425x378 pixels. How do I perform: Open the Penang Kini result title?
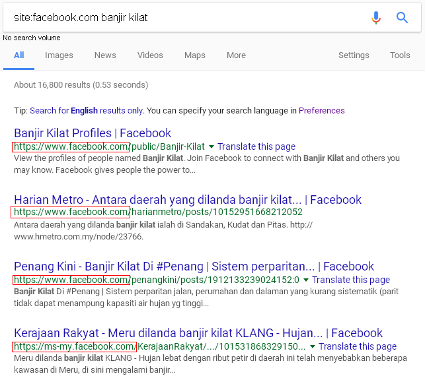194,267
